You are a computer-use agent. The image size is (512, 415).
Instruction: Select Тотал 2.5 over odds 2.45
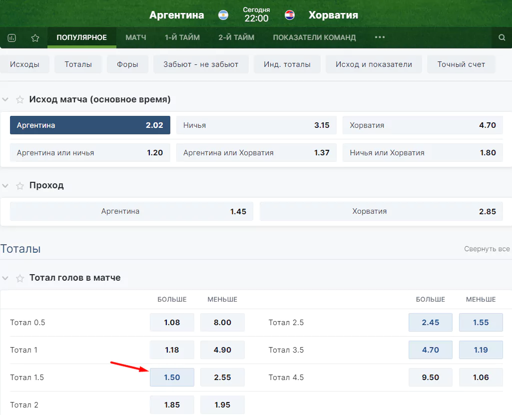431,322
